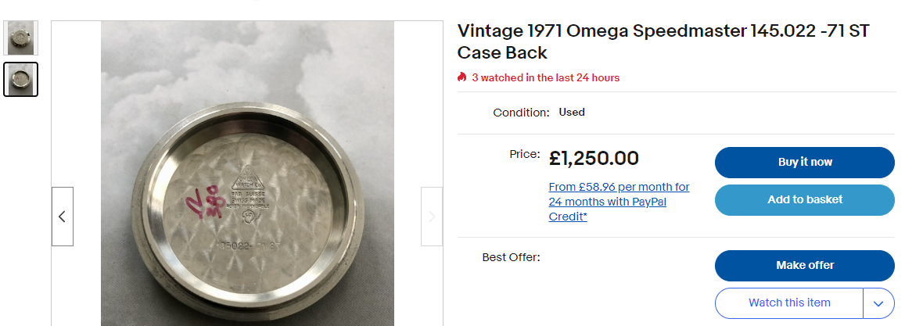This screenshot has width=905, height=326.
Task: Click Watch this item
Action: coord(788,303)
